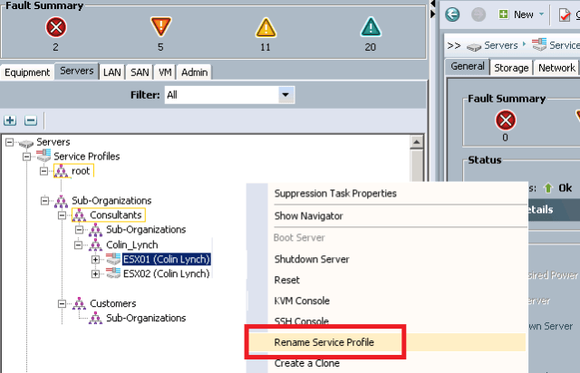Choose Rename Service Profile menu item
The height and width of the screenshot is (373, 580).
(324, 342)
